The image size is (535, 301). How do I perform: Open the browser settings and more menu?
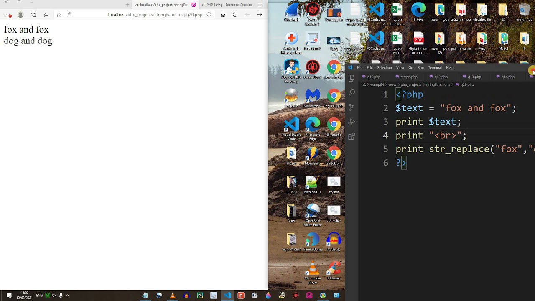(9, 15)
